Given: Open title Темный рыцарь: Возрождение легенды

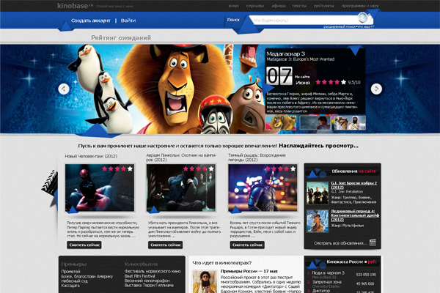Looking at the screenshot, I should point(257,157).
